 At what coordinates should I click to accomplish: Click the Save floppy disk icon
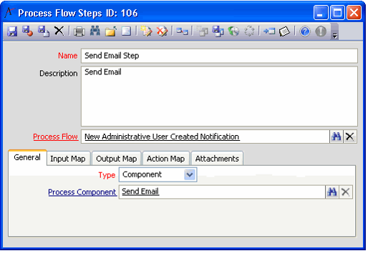click(12, 31)
